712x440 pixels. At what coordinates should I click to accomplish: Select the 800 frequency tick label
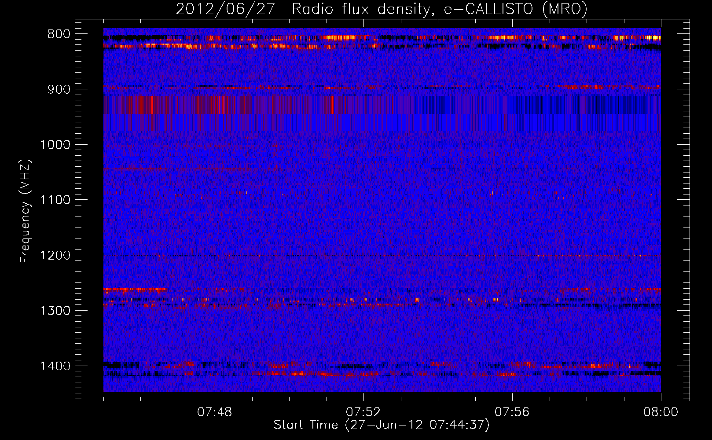click(59, 34)
